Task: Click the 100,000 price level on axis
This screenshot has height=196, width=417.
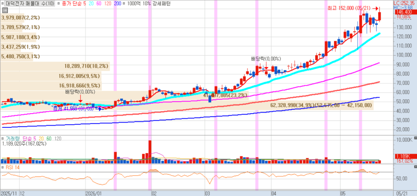Action: (x=404, y=55)
